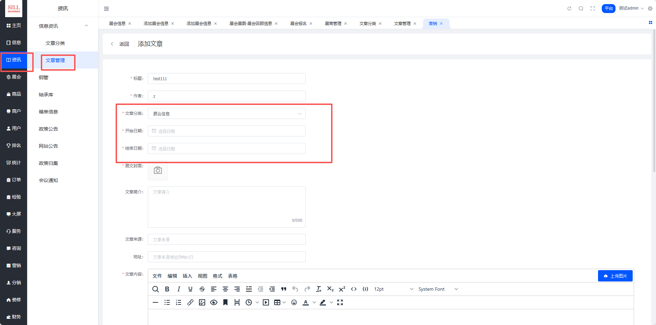The image size is (656, 325).
Task: Click the 上传图片 upload button
Action: tap(615, 276)
